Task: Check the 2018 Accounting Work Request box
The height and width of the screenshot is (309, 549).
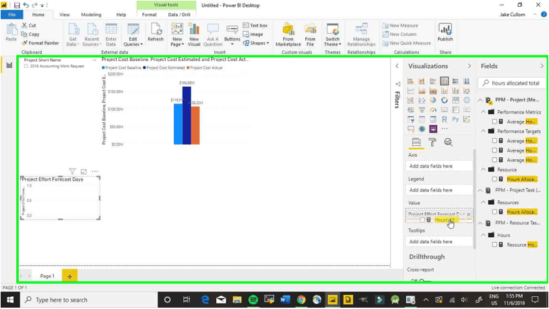Action: [26, 66]
